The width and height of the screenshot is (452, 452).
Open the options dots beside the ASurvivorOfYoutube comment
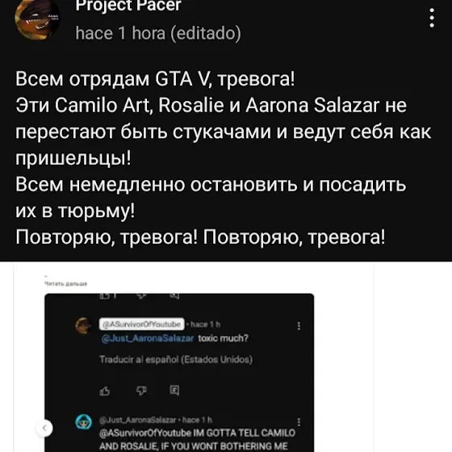click(x=299, y=326)
